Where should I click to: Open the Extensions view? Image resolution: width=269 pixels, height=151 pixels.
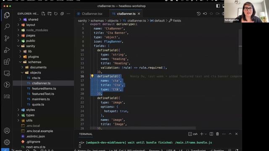coord(7,62)
